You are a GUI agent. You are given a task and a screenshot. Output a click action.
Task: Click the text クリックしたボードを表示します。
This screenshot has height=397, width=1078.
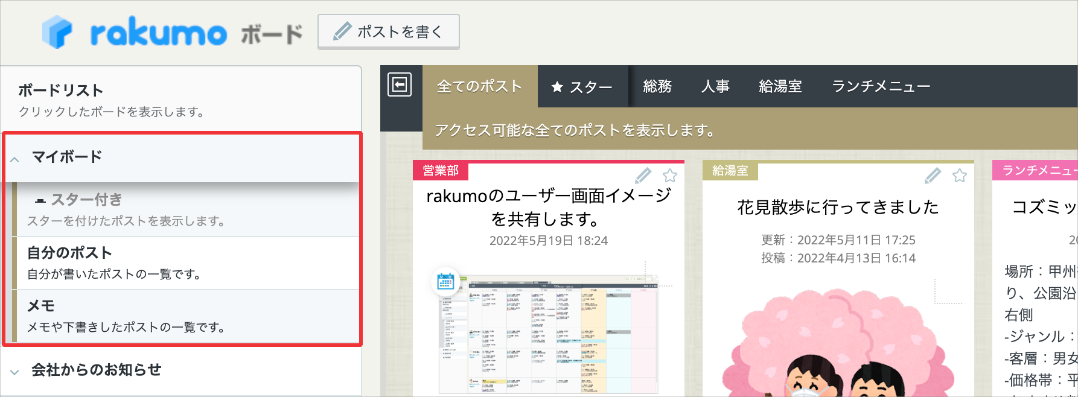click(111, 112)
